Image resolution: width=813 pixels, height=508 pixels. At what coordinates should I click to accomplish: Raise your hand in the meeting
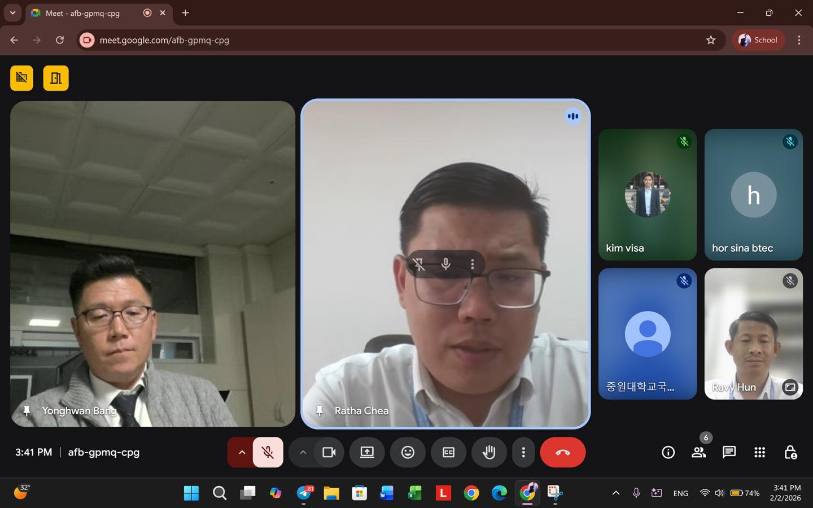[x=489, y=452]
